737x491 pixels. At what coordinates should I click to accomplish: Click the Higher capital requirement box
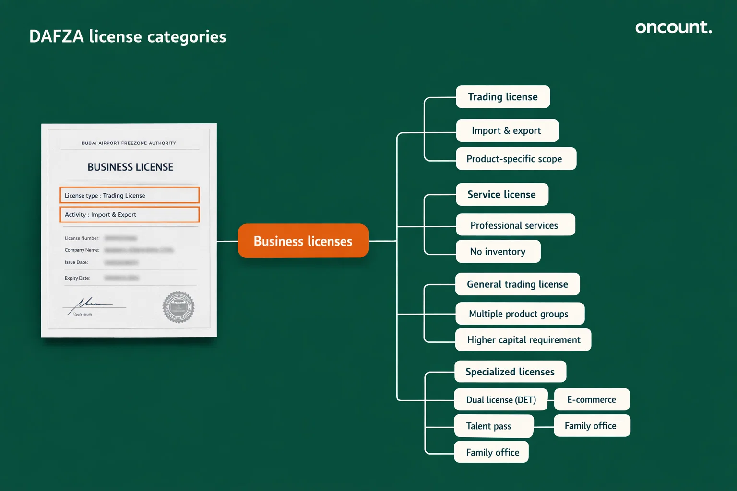[x=523, y=339]
